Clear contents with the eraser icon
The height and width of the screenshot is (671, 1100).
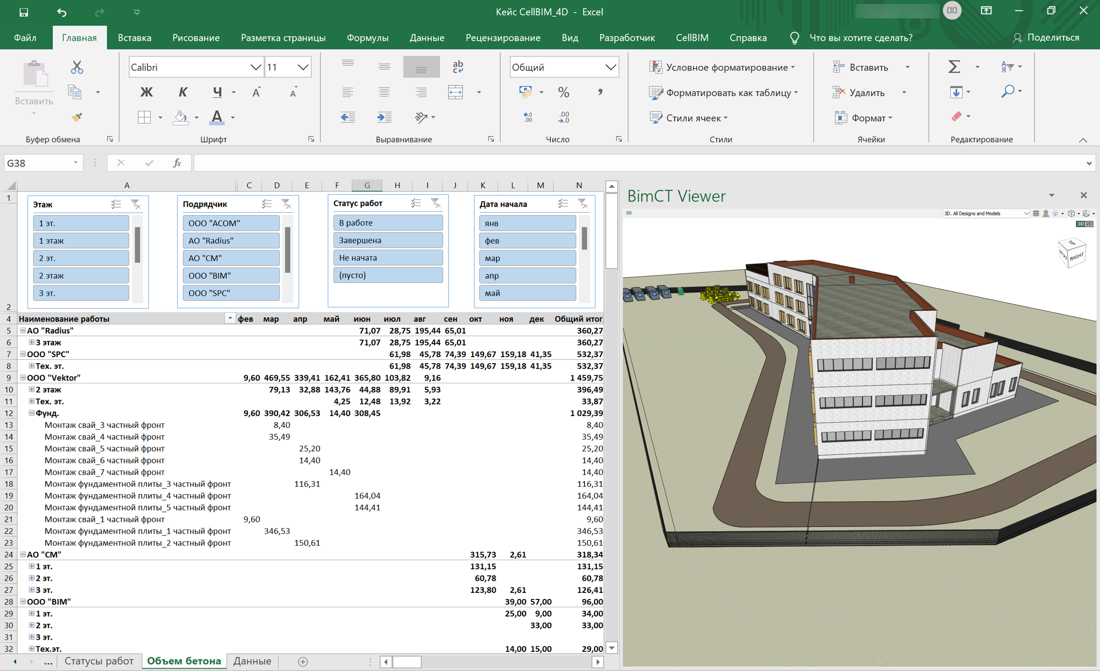click(956, 116)
